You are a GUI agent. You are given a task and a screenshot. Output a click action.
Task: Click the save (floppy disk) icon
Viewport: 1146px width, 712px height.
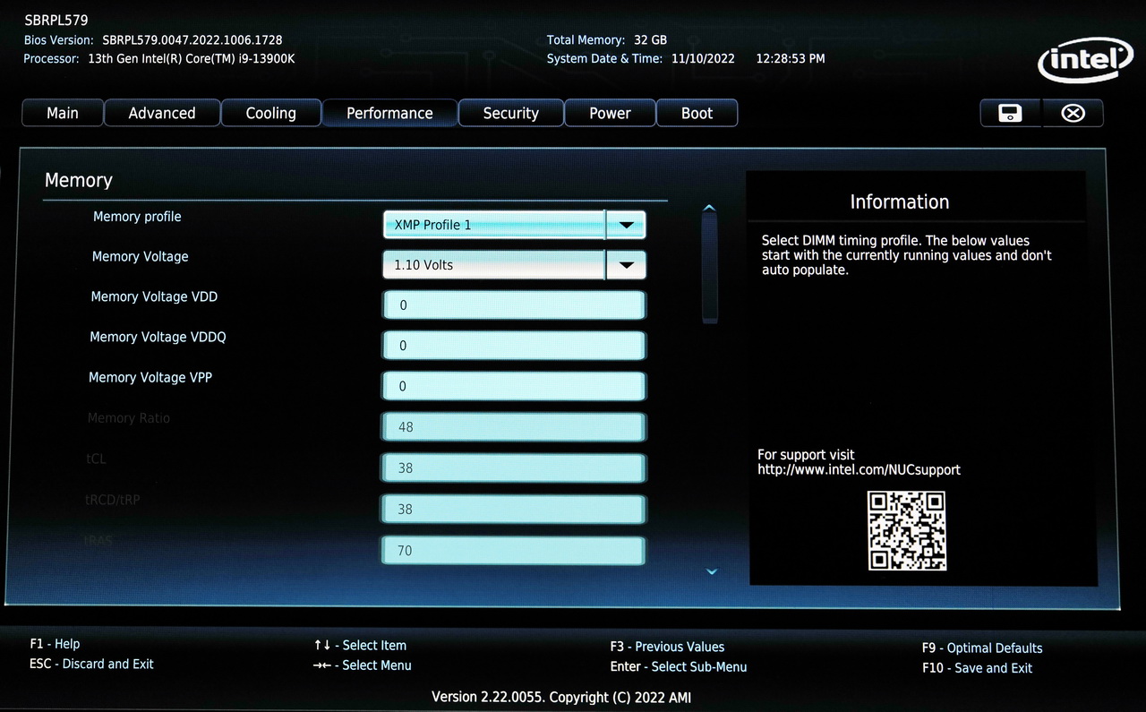[x=1011, y=113]
